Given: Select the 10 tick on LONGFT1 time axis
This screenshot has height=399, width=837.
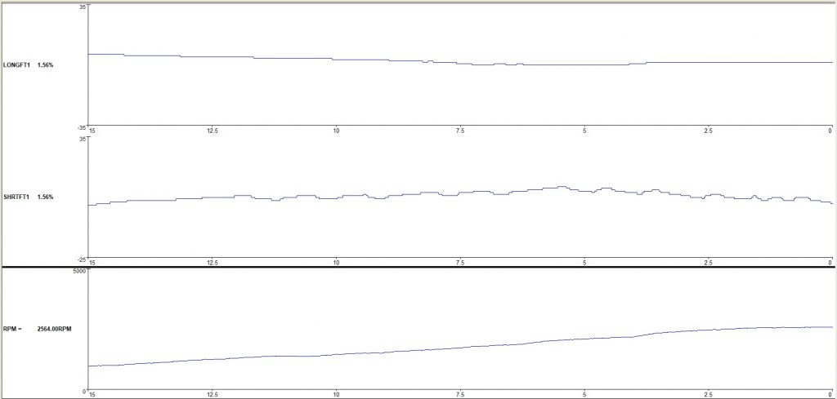Looking at the screenshot, I should (336, 131).
